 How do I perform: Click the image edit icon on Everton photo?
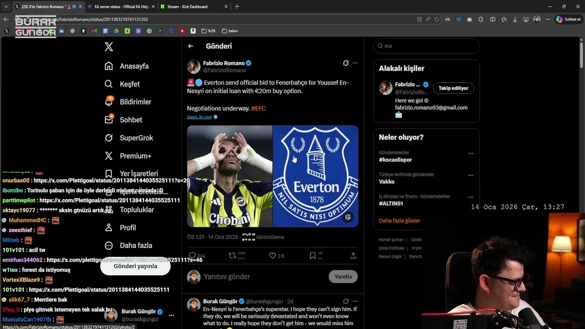click(x=348, y=218)
